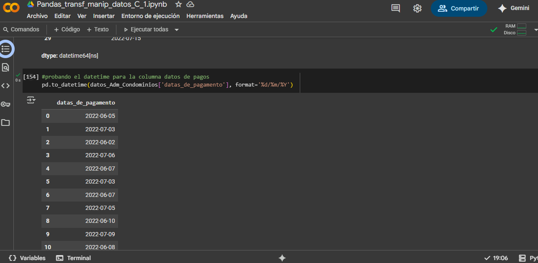Select output row 8 value 2022-06-10
This screenshot has width=538, height=263.
(100, 221)
